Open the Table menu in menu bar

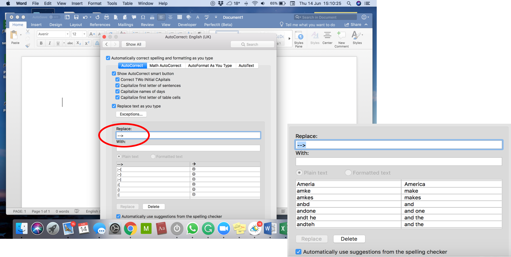coord(127,3)
